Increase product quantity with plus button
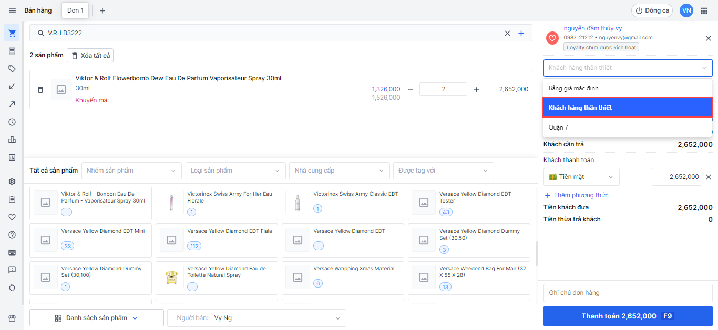The image size is (718, 330). (476, 90)
